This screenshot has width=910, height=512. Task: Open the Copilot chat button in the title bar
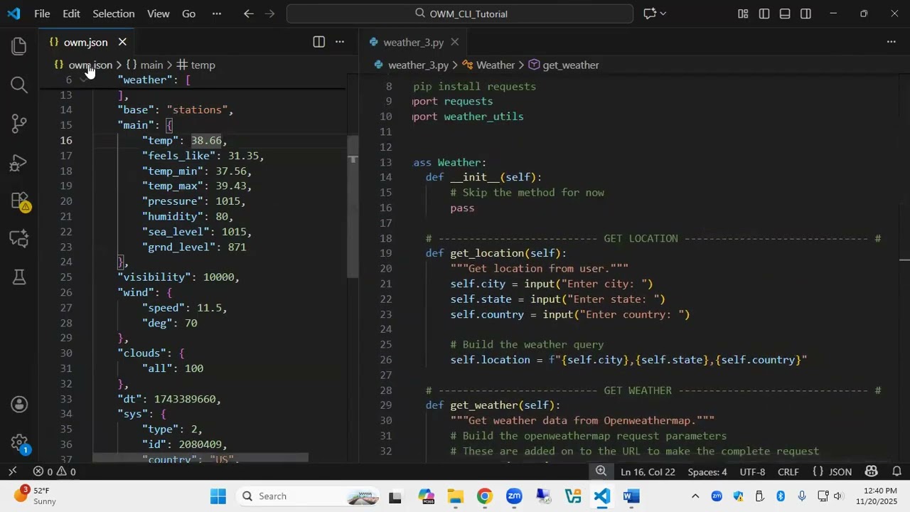649,14
